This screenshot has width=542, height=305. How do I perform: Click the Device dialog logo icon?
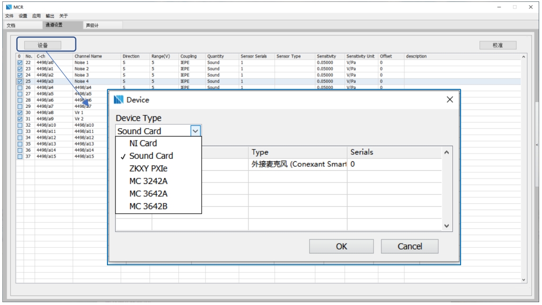point(119,100)
